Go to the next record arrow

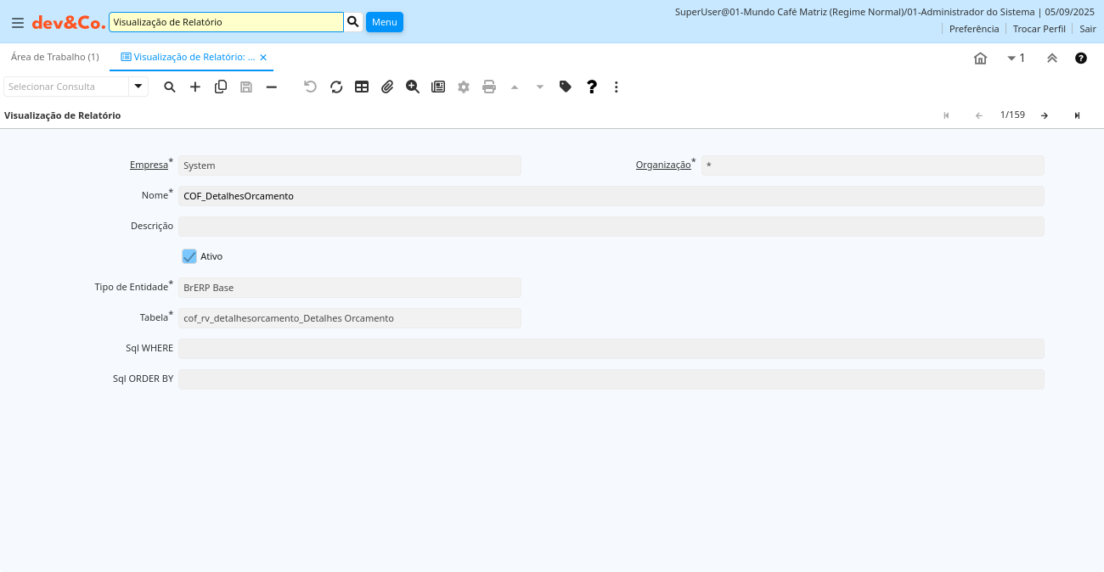[1045, 115]
